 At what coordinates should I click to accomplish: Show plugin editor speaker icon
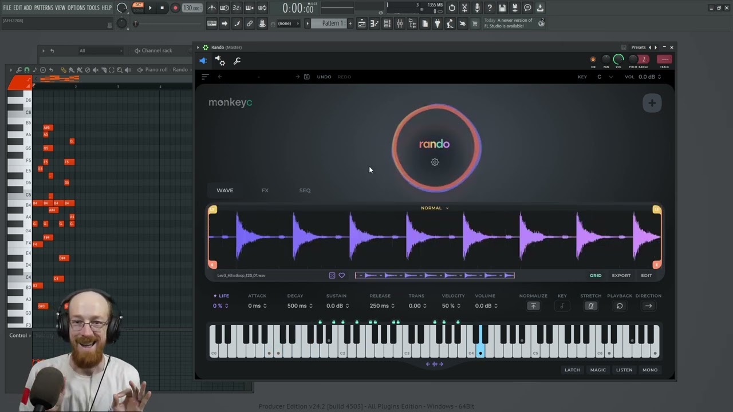pyautogui.click(x=203, y=61)
